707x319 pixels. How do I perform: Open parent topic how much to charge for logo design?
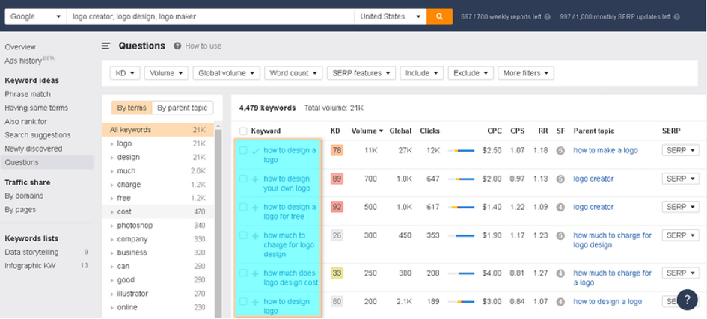(x=612, y=241)
